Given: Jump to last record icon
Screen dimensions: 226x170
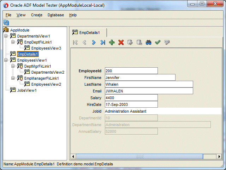Looking at the screenshot, I should (x=103, y=42).
